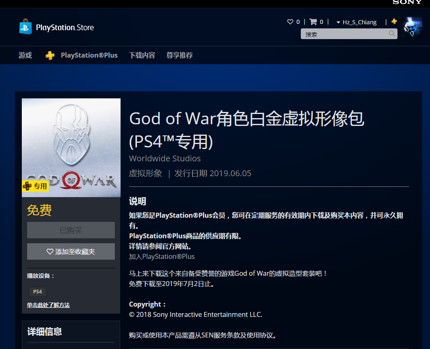Click the cart count 0
430x349 pixels.
click(321, 22)
